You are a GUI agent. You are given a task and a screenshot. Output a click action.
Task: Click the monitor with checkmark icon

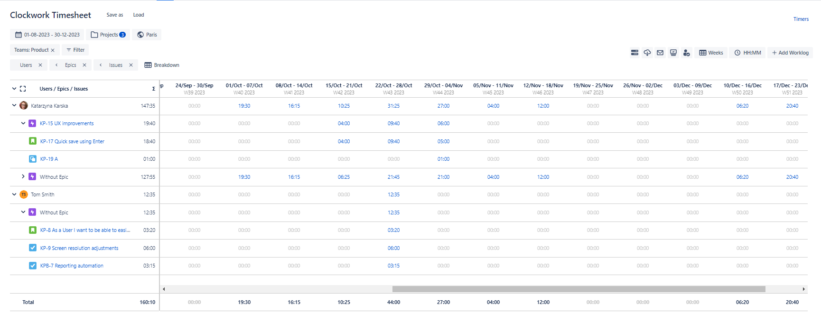[673, 53]
